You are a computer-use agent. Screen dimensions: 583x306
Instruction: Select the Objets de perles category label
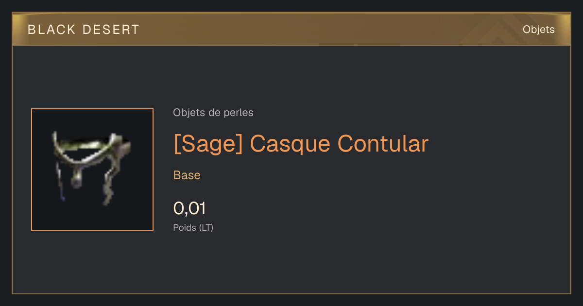click(213, 113)
